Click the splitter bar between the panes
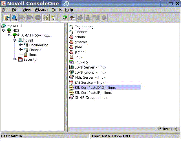Image resolution: width=181 pixels, height=141 pixels. click(x=66, y=77)
